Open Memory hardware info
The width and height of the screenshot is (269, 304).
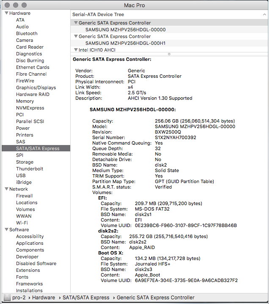(25, 101)
